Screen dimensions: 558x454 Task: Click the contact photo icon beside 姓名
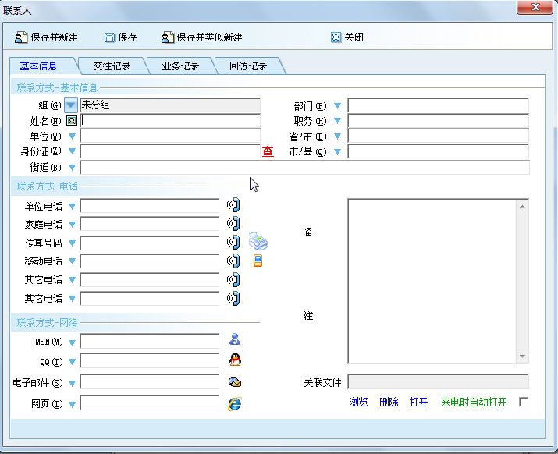[72, 121]
